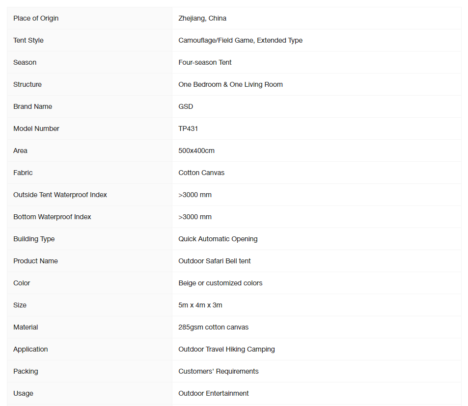Click One Bedroom & One Living Room
The width and height of the screenshot is (468, 406).
[x=230, y=84]
